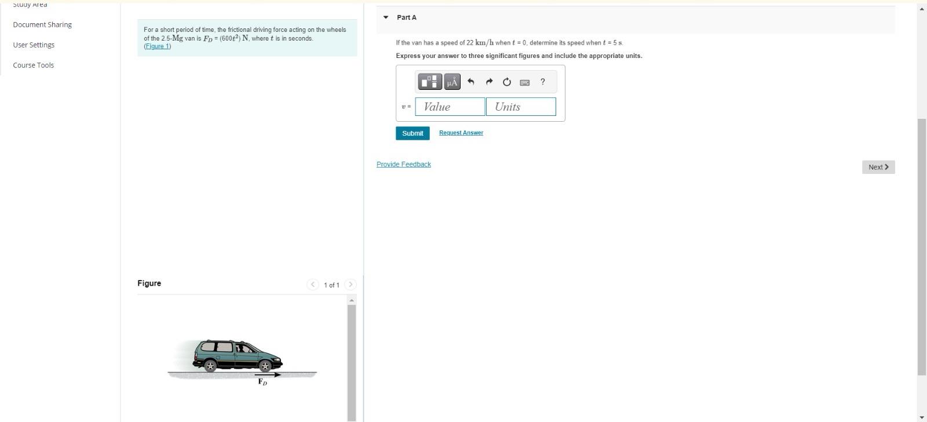Undo last answer edit

click(470, 82)
